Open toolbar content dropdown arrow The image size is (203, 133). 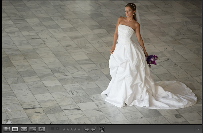click(198, 129)
